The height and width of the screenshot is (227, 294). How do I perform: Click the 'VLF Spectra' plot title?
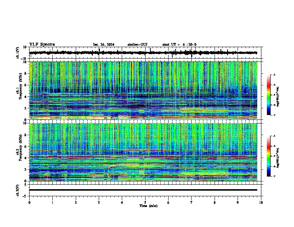(42, 45)
